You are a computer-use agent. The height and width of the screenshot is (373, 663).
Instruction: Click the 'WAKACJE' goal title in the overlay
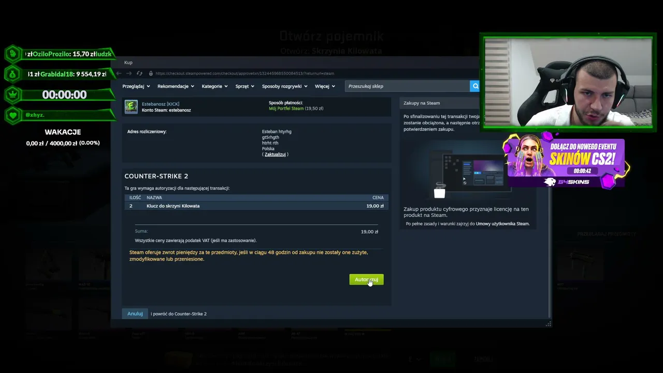[x=63, y=132]
